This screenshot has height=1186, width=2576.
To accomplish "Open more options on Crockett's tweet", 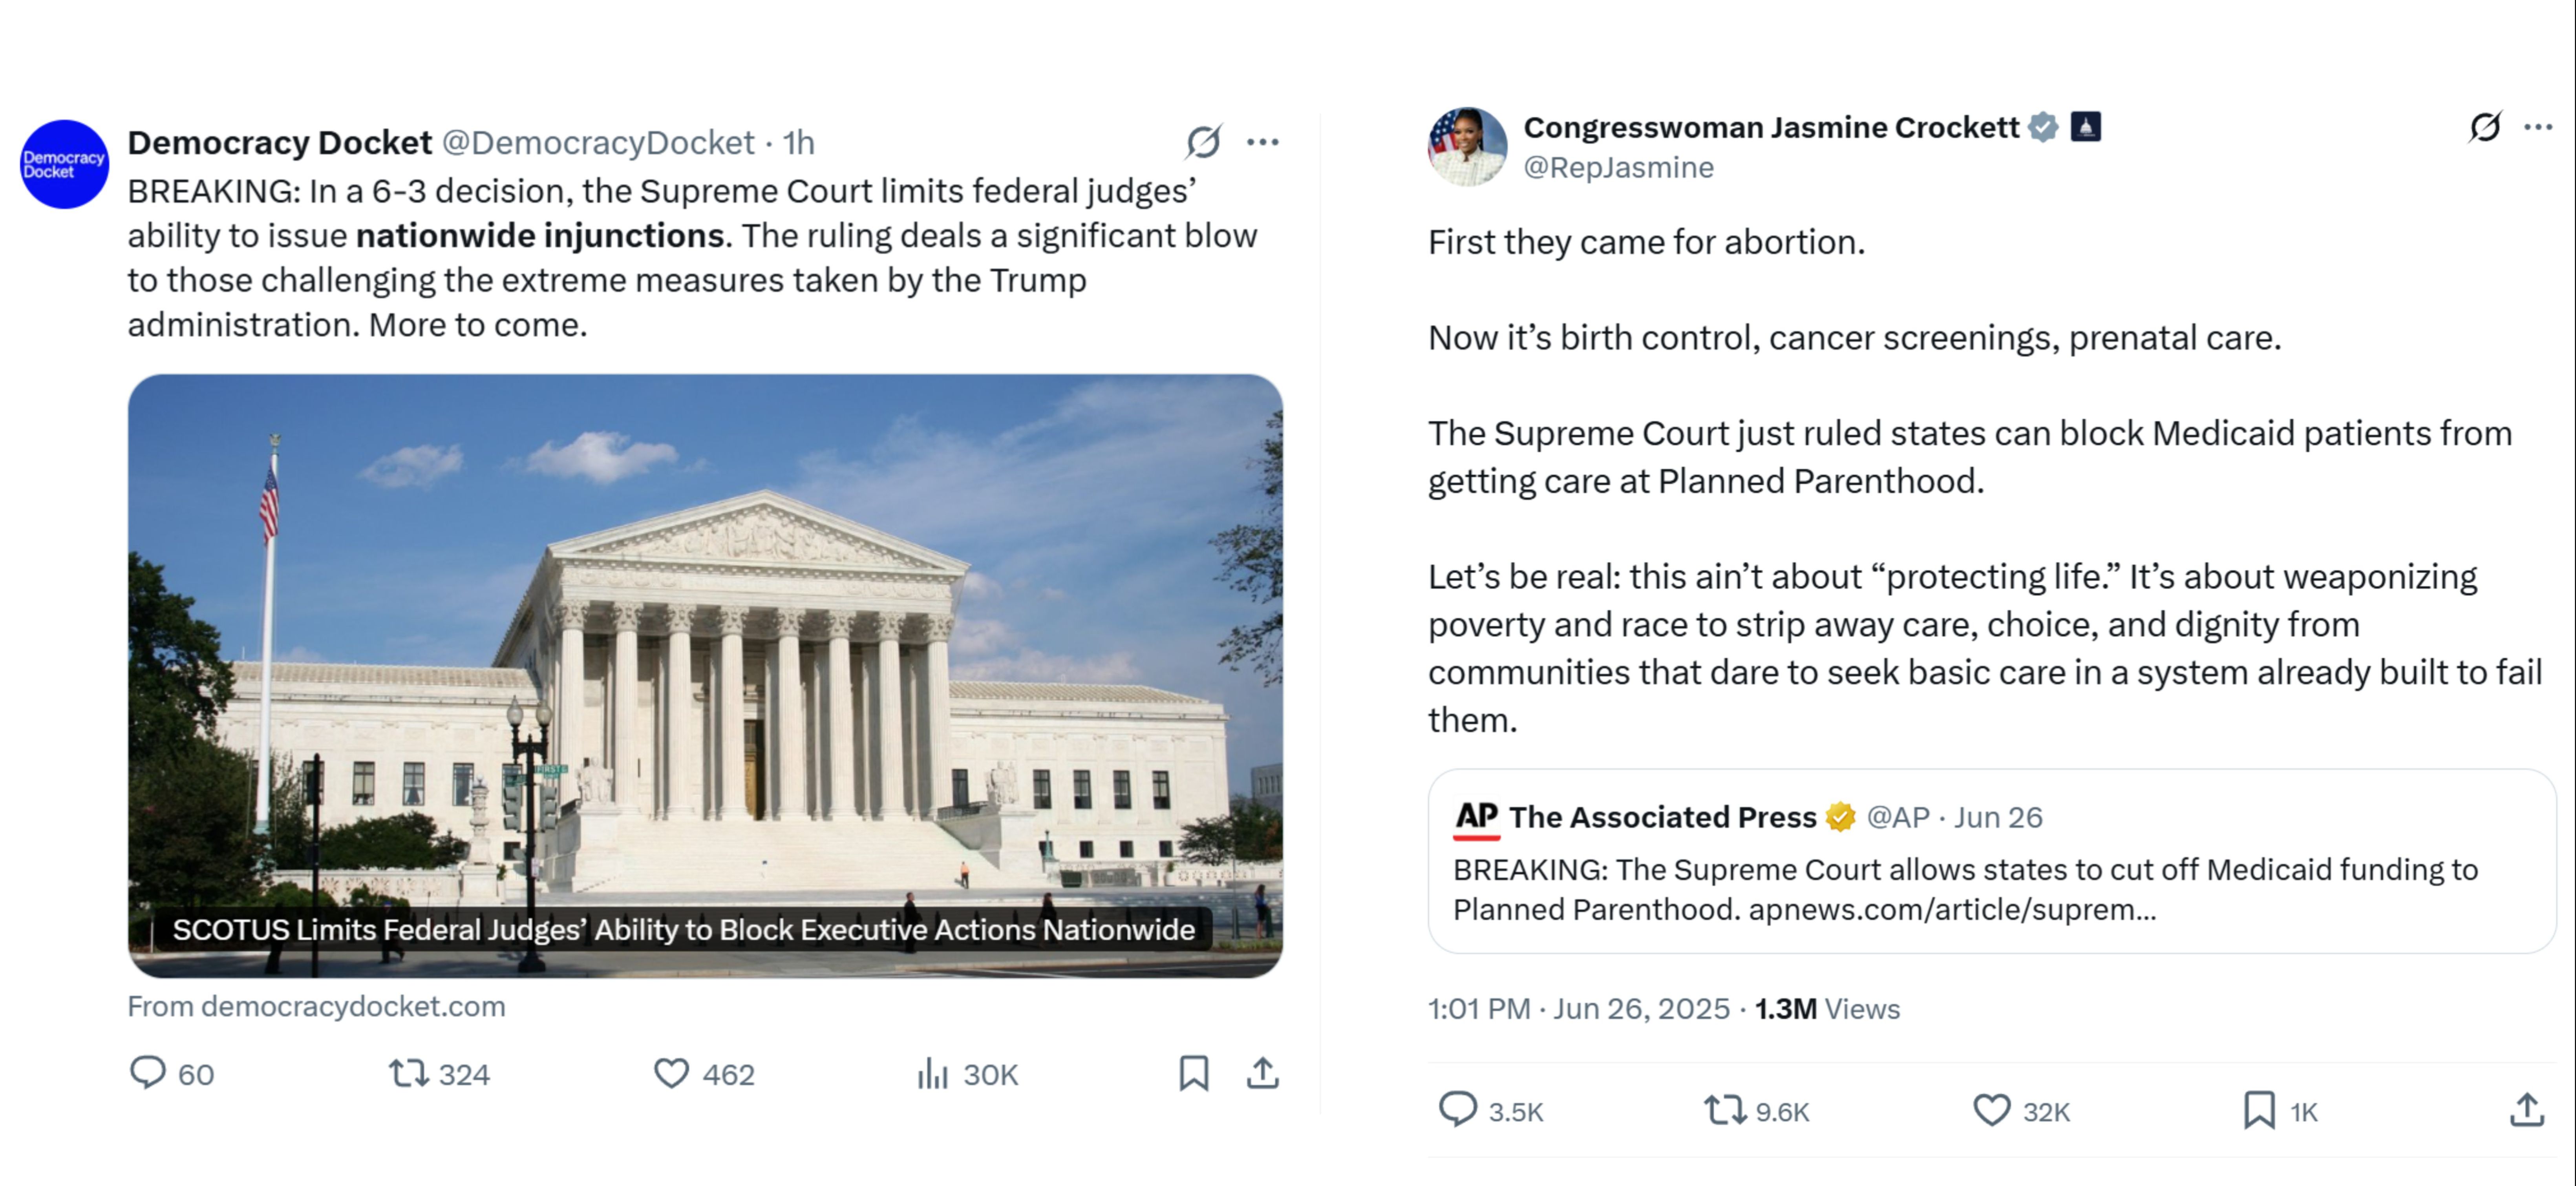I will [x=2538, y=127].
